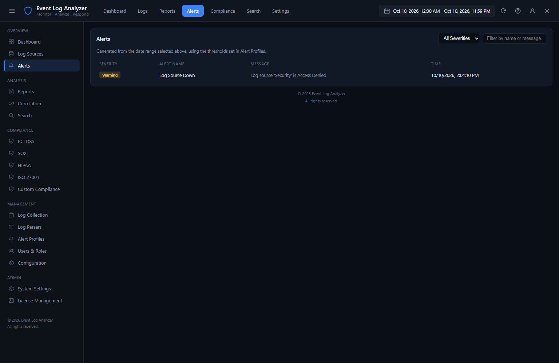Click the Search magnifier icon in sidebar

tap(11, 115)
